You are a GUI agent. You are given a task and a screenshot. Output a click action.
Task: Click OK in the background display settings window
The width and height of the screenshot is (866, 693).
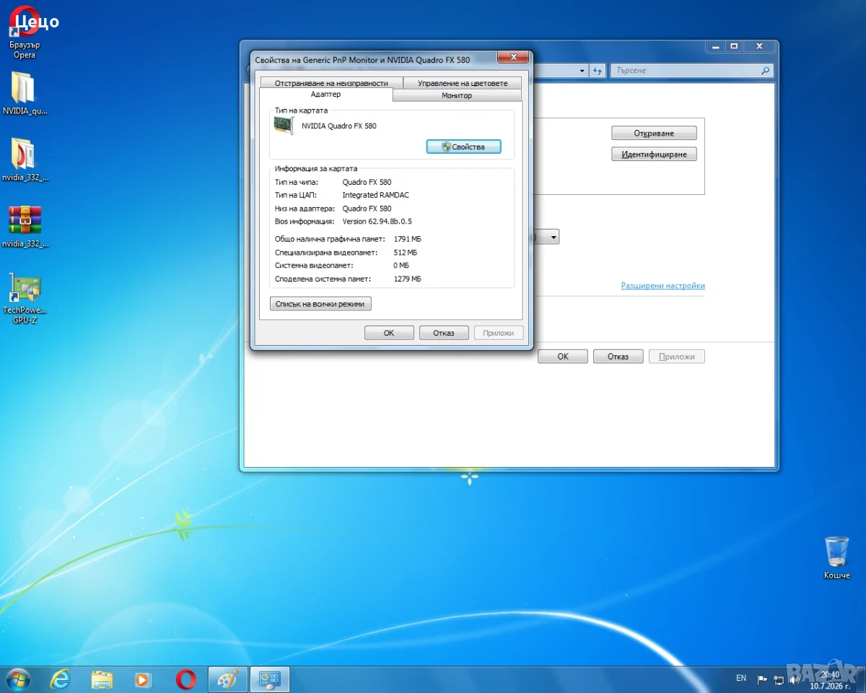tap(563, 357)
